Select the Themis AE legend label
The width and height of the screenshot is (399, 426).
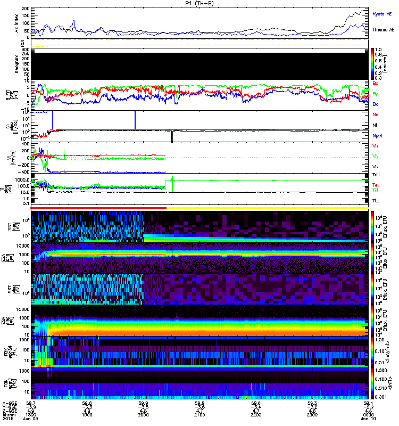point(383,30)
